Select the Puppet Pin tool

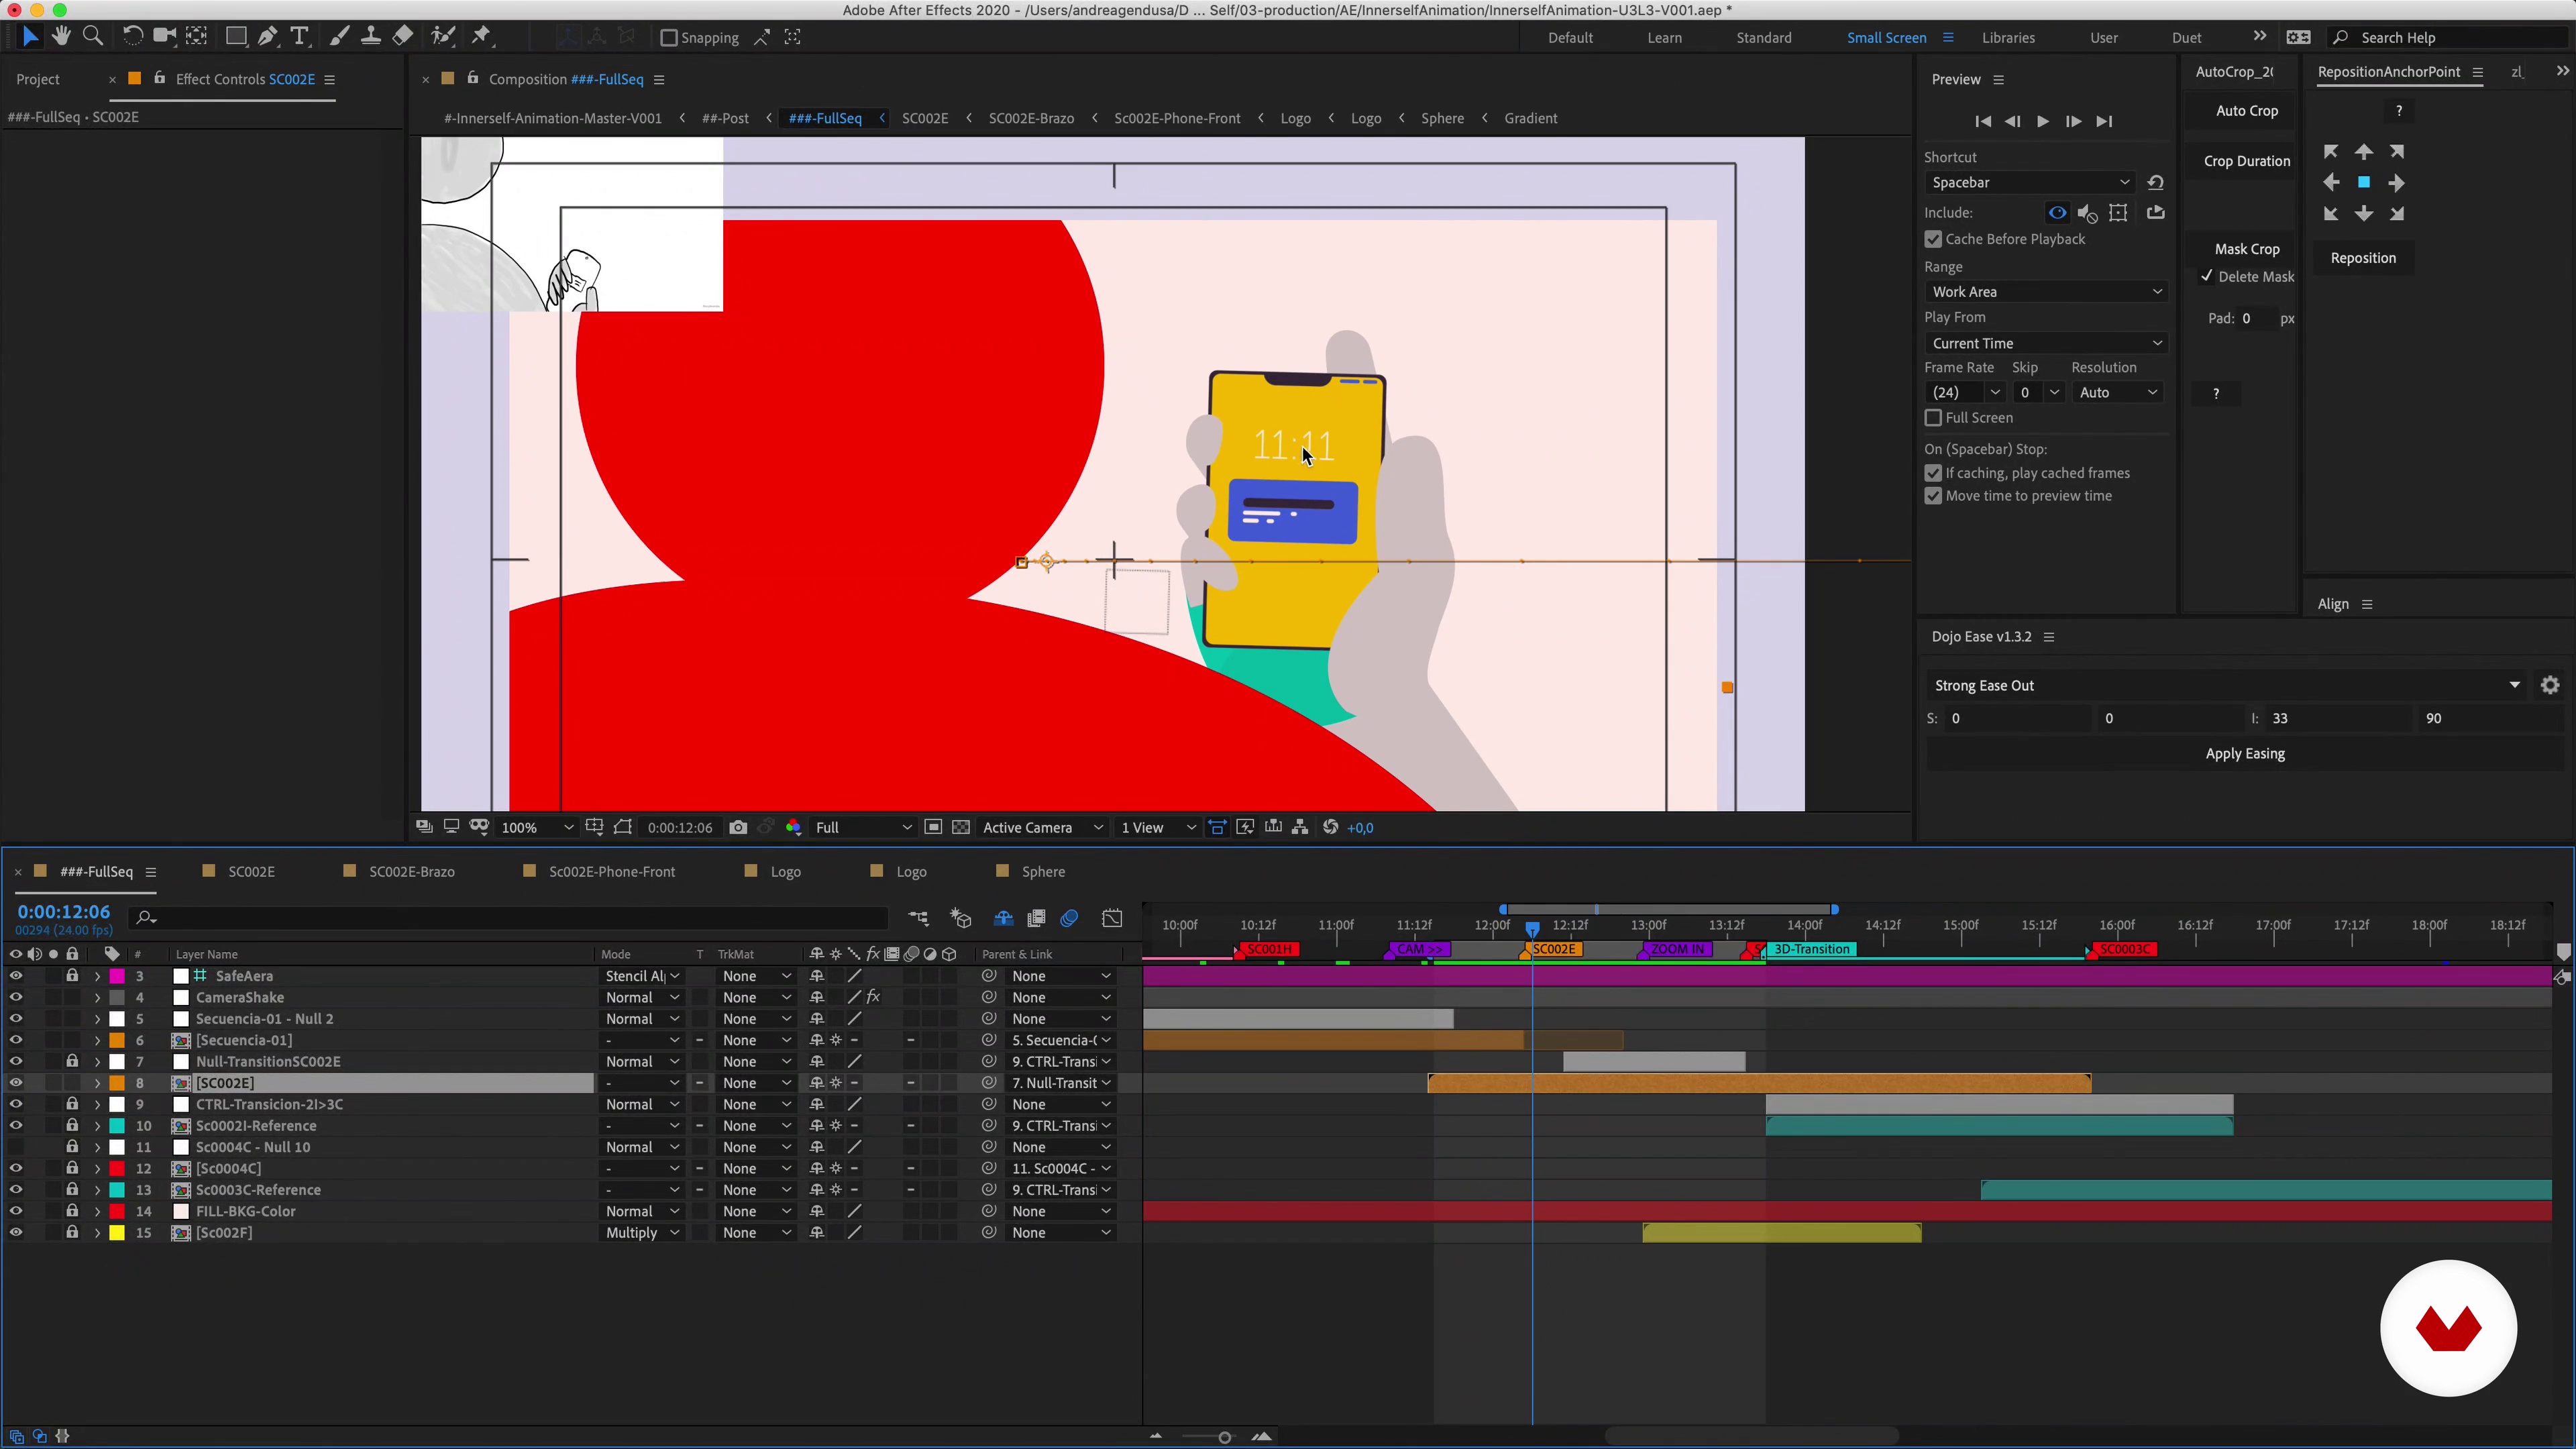481,37
